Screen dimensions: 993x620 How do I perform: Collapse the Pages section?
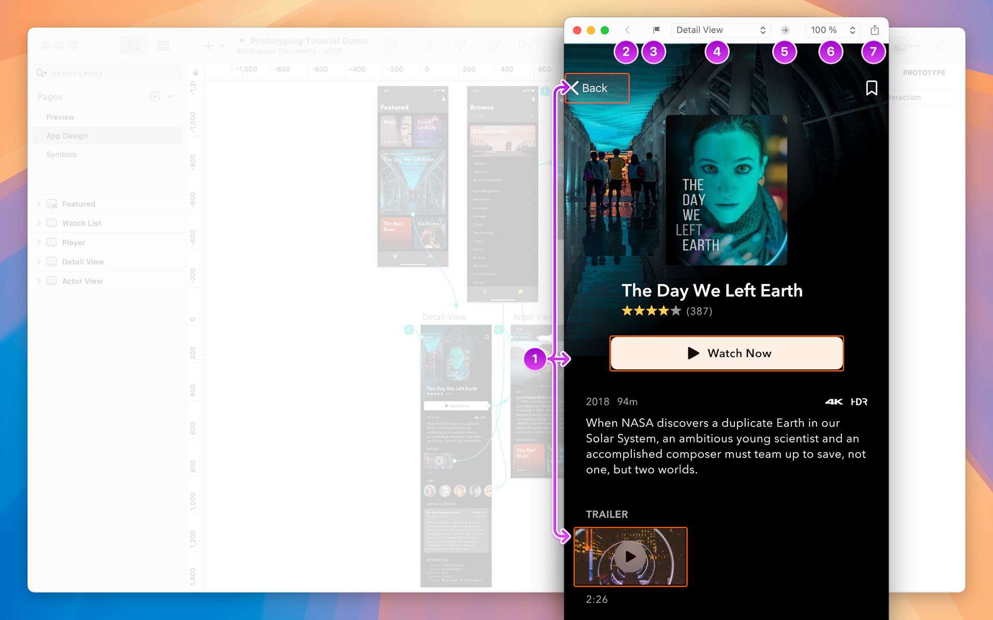[171, 96]
